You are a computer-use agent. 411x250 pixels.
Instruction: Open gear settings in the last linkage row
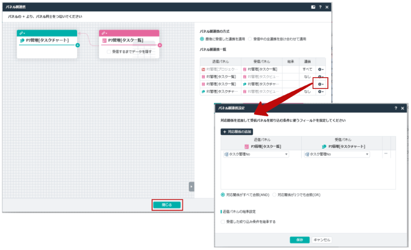[x=320, y=92]
